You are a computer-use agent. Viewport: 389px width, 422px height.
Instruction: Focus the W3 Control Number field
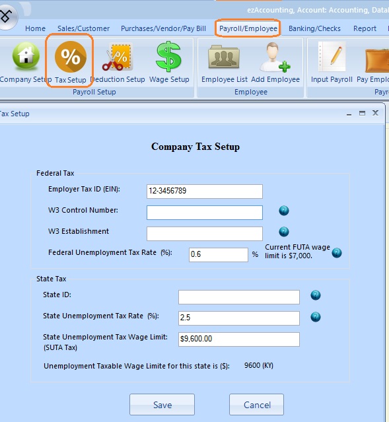tap(205, 213)
